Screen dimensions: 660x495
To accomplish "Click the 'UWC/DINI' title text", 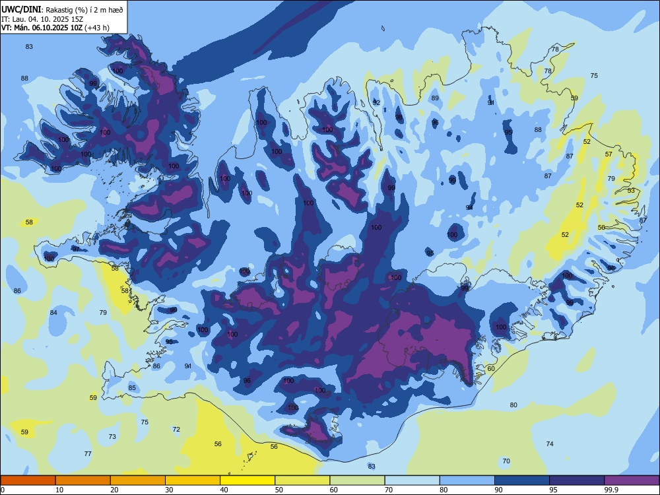I will 22,9.
